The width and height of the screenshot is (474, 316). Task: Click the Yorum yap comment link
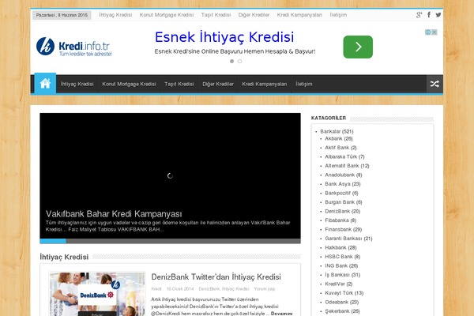point(265,289)
